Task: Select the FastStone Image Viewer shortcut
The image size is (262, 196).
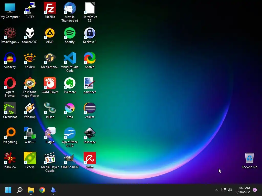Action: (x=30, y=87)
